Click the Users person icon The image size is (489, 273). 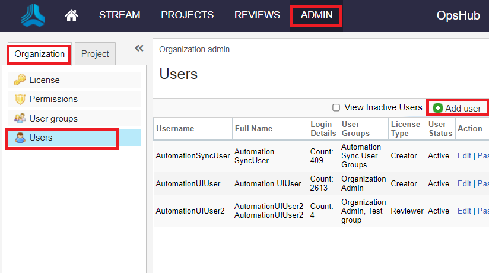(x=20, y=138)
